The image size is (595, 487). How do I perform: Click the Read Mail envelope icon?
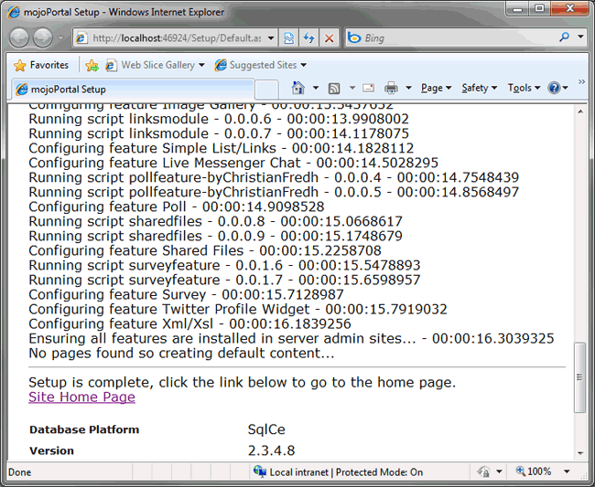[368, 88]
